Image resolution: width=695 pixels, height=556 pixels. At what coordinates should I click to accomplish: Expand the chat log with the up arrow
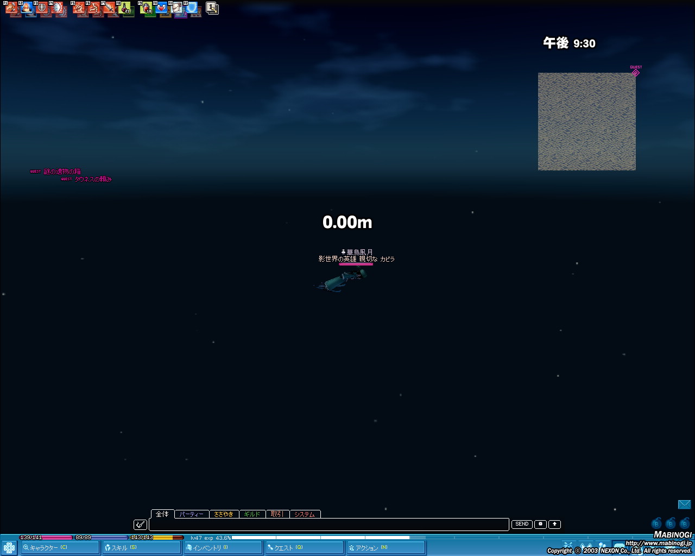pos(554,525)
